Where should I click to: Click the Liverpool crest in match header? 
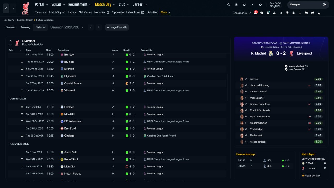pyautogui.click(x=291, y=54)
